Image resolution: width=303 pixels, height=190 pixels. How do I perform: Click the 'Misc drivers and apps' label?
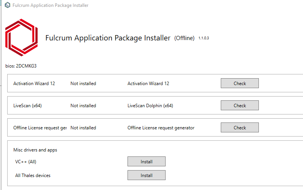pos(35,150)
